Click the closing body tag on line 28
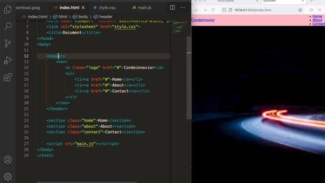This screenshot has width=325, height=183. (45, 149)
